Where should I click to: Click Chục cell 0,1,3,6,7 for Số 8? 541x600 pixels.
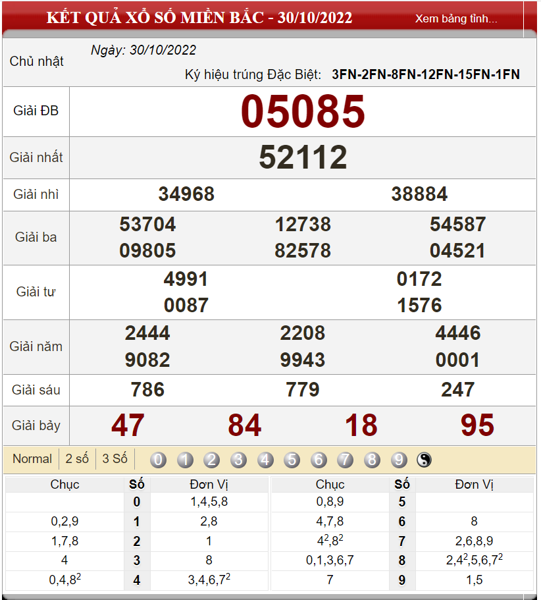point(330,560)
